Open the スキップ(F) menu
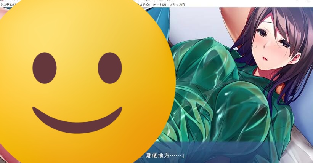The image size is (313, 163). point(177,5)
